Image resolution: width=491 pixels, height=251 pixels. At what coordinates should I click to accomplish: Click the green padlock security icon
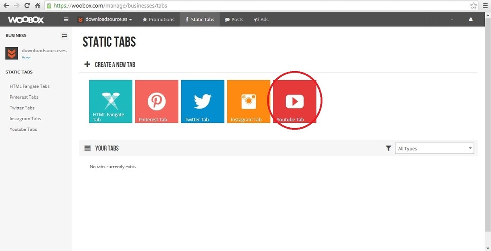[x=49, y=6]
